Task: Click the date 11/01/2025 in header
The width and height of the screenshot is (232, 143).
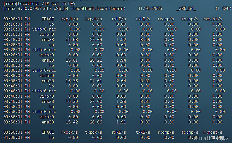Action: [150, 9]
